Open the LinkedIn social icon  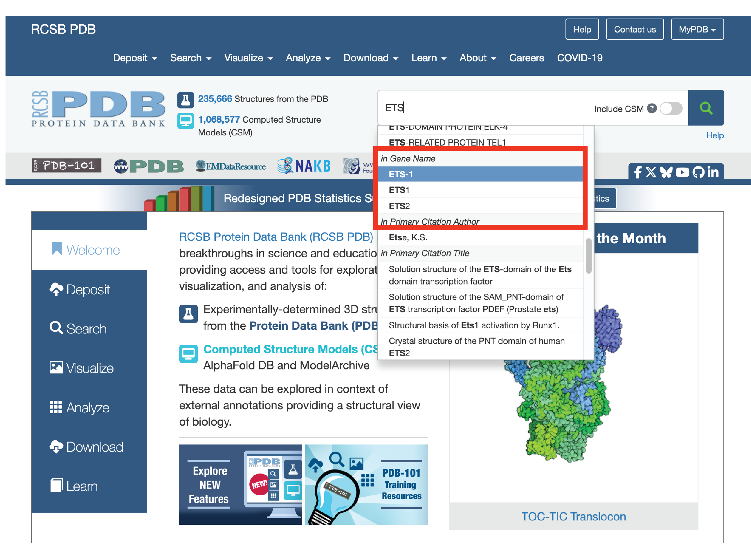coord(713,172)
